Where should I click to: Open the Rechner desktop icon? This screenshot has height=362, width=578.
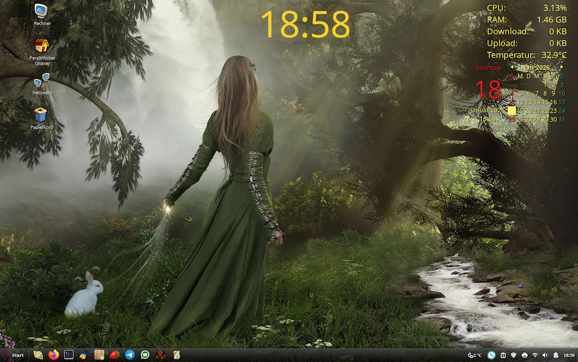pyautogui.click(x=42, y=11)
